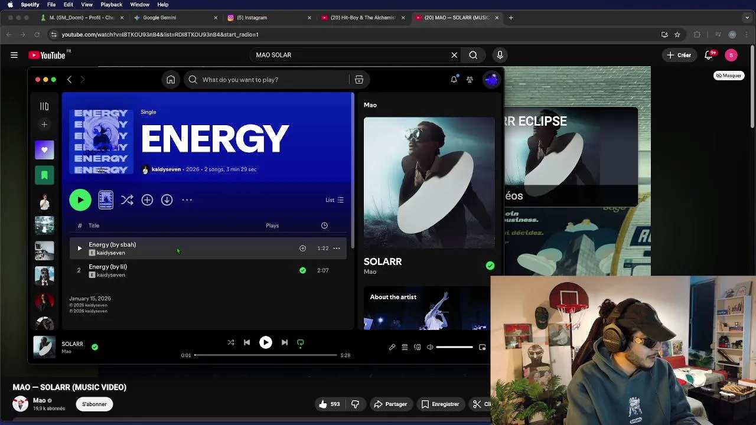Open the List view options dropdown
Image resolution: width=756 pixels, height=425 pixels.
click(334, 200)
